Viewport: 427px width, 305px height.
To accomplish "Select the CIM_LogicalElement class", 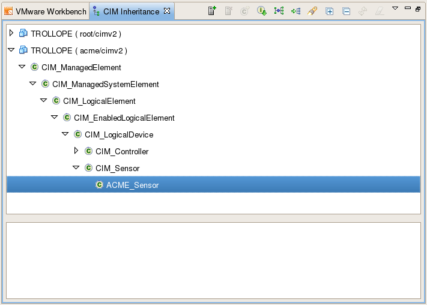I will pyautogui.click(x=99, y=101).
